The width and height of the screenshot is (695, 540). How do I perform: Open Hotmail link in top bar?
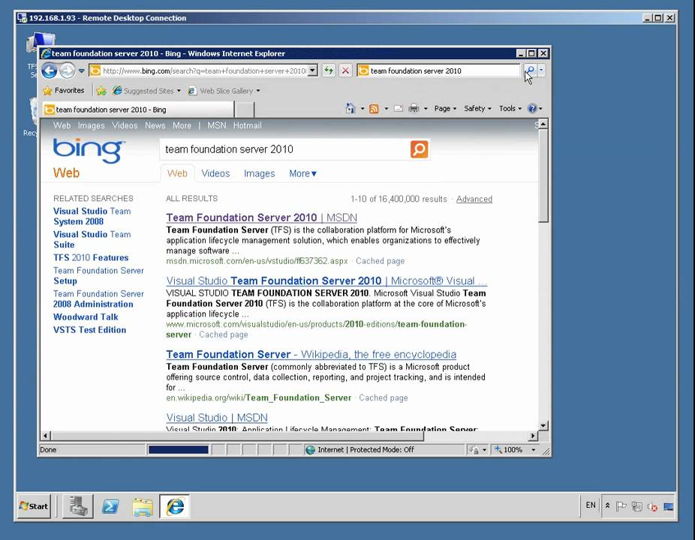(248, 125)
